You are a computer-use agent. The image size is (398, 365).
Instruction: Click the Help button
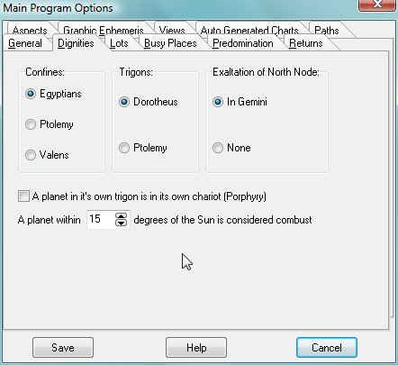[196, 348]
